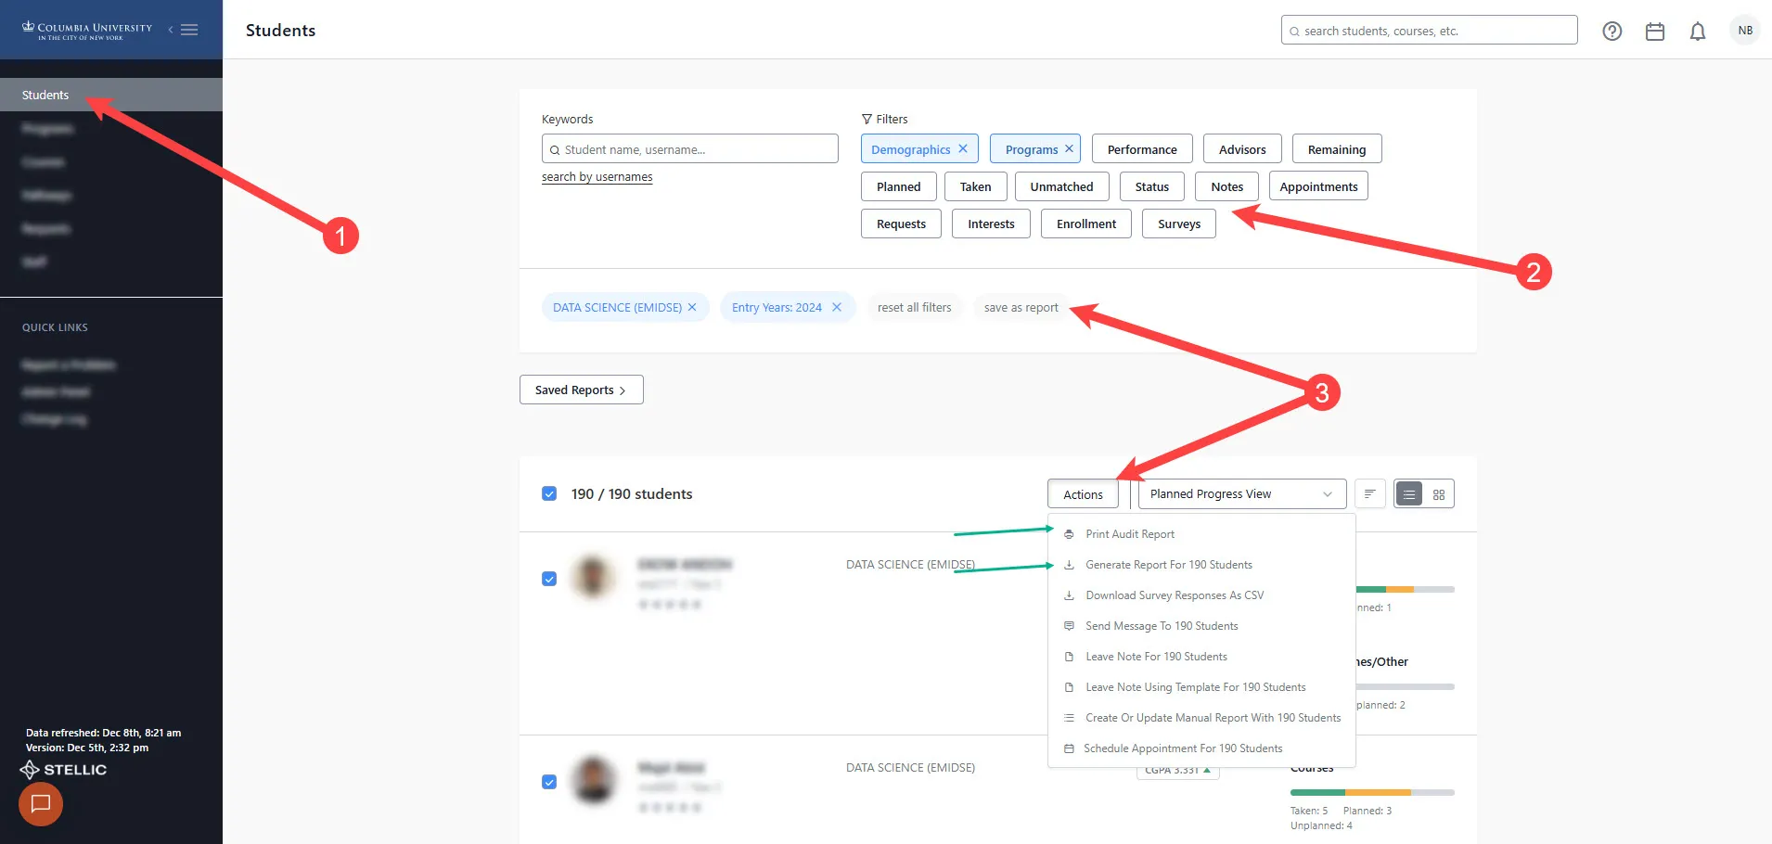1772x844 pixels.
Task: Choose Download Survey Responses As CSV
Action: click(x=1201, y=595)
